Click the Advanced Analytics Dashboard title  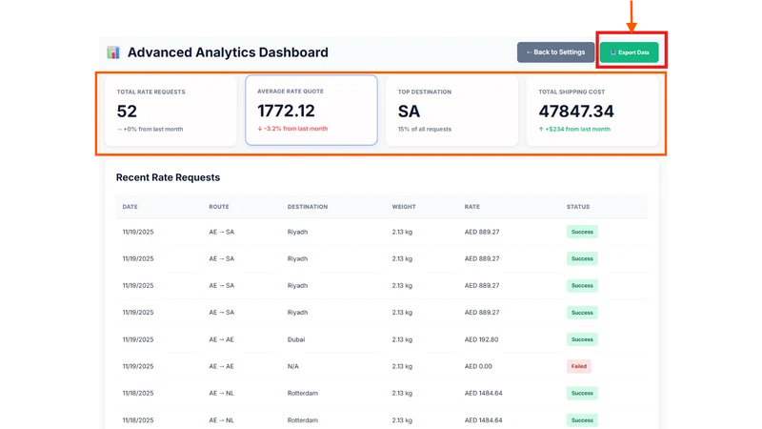click(x=228, y=52)
